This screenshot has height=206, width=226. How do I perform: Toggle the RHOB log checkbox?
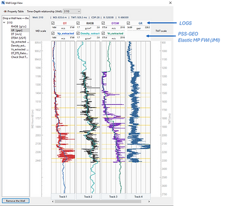coord(78,23)
